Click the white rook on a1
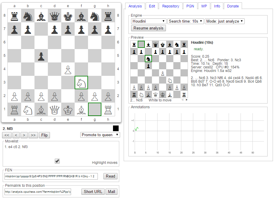Screen dimensions: 278x204 [x=14, y=109]
